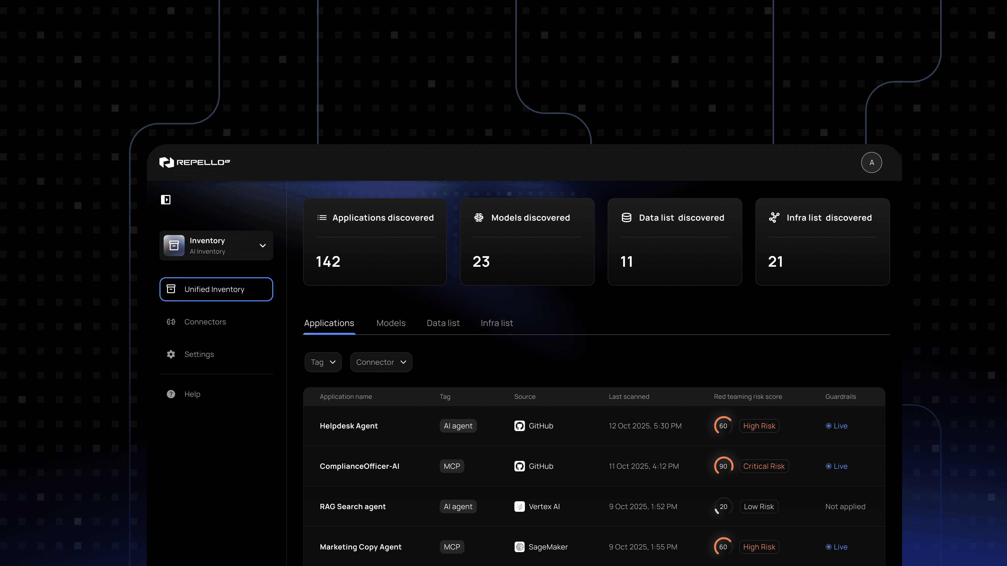
Task: Click 12 Oct 2025, 5:30 PM timestamp
Action: tap(645, 426)
